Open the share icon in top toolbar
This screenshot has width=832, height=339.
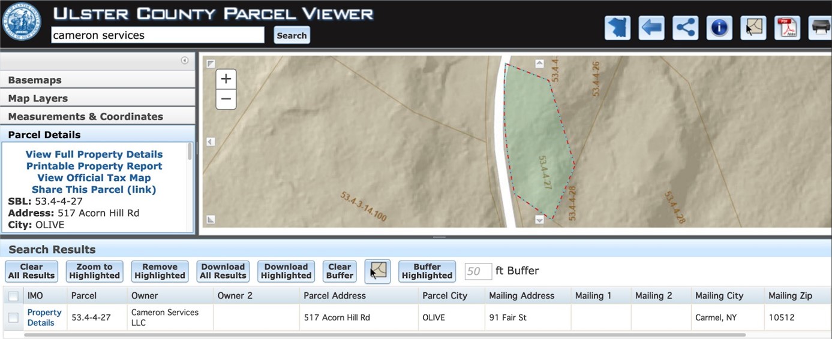[685, 28]
